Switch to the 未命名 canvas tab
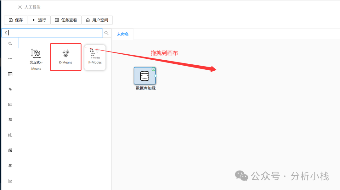Image resolution: width=340 pixels, height=190 pixels. click(x=123, y=34)
